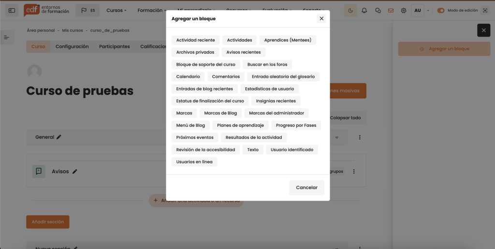Open the Avisos forum activity icon
This screenshot has width=495, height=249.
(x=39, y=171)
